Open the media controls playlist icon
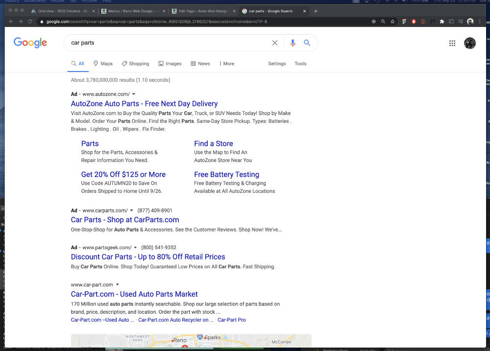490x351 pixels. (461, 22)
